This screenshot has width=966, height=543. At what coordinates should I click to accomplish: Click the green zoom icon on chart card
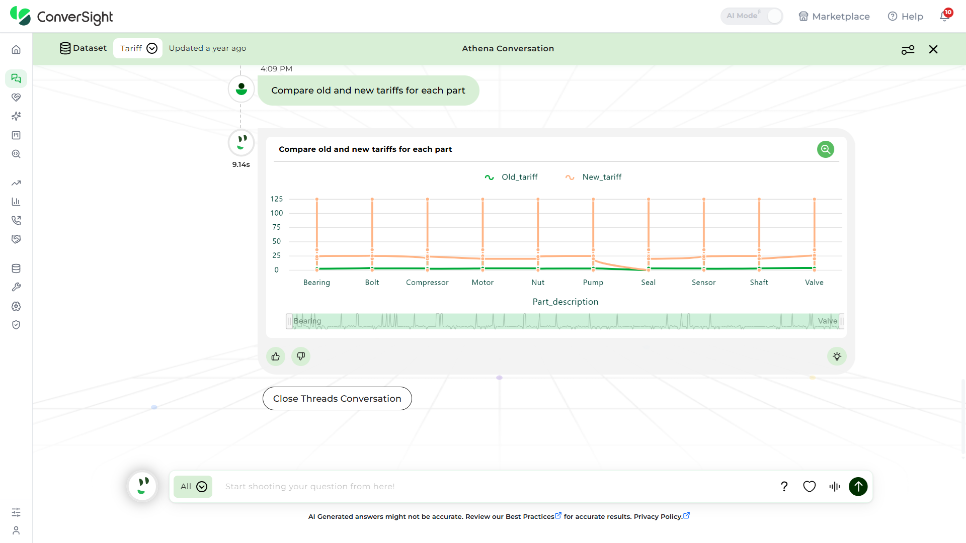coord(825,149)
